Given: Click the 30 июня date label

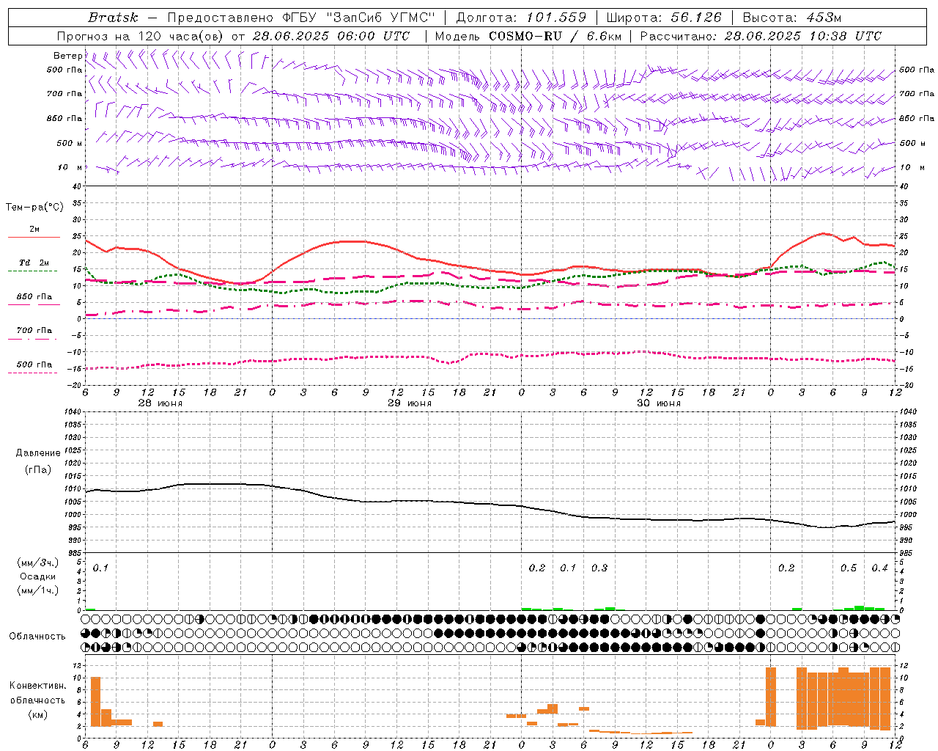Looking at the screenshot, I should coord(659,403).
